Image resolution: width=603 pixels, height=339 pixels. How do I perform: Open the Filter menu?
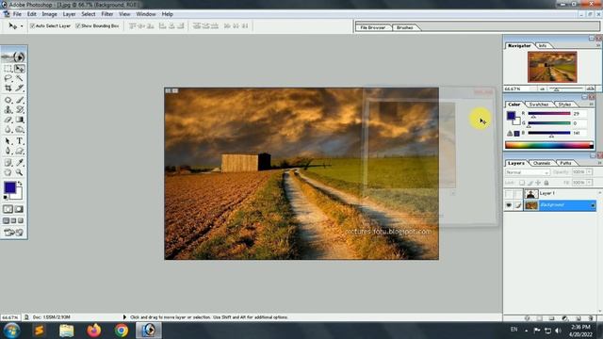(x=106, y=14)
